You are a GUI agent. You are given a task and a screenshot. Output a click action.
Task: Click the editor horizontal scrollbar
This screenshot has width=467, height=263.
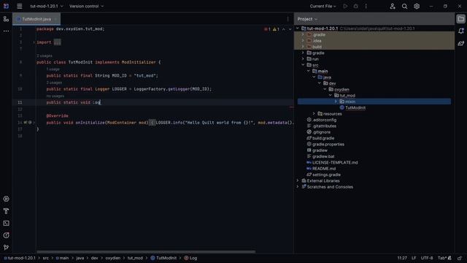(x=146, y=251)
